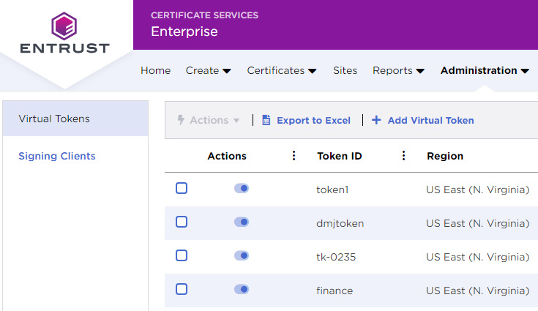538x311 pixels.
Task: Select the checkbox for token1
Action: pyautogui.click(x=182, y=188)
